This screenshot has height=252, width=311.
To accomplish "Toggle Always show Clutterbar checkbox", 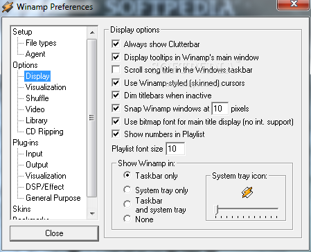I will [116, 44].
